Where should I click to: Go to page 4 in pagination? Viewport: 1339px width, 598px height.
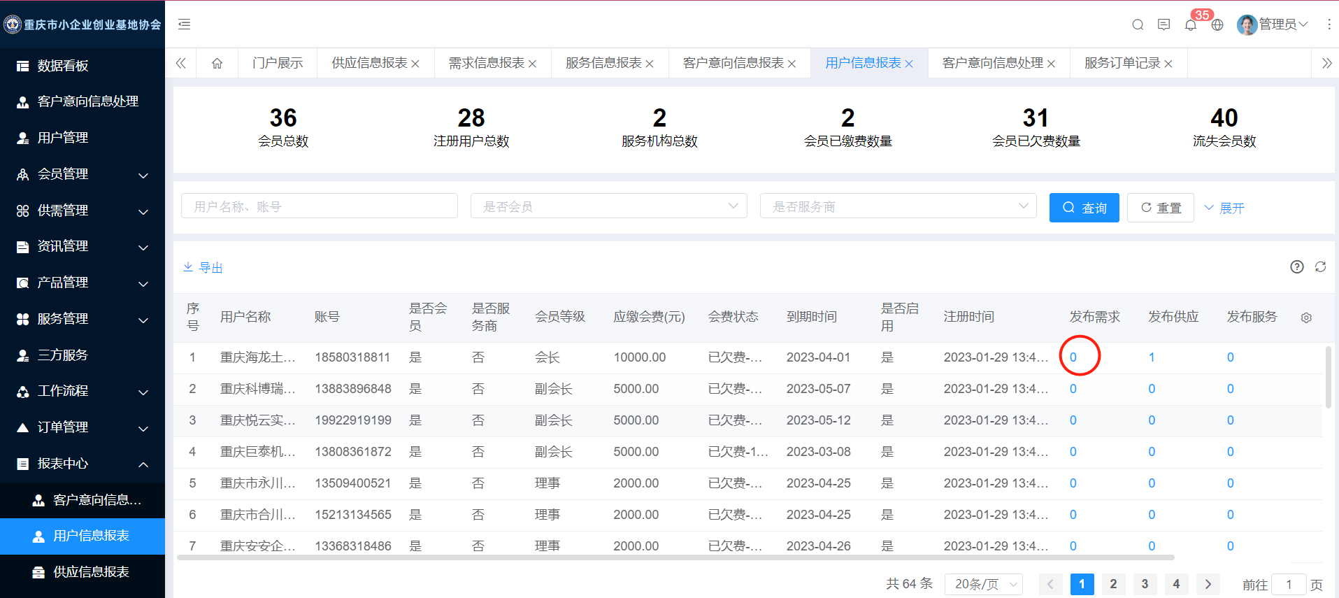point(1176,584)
